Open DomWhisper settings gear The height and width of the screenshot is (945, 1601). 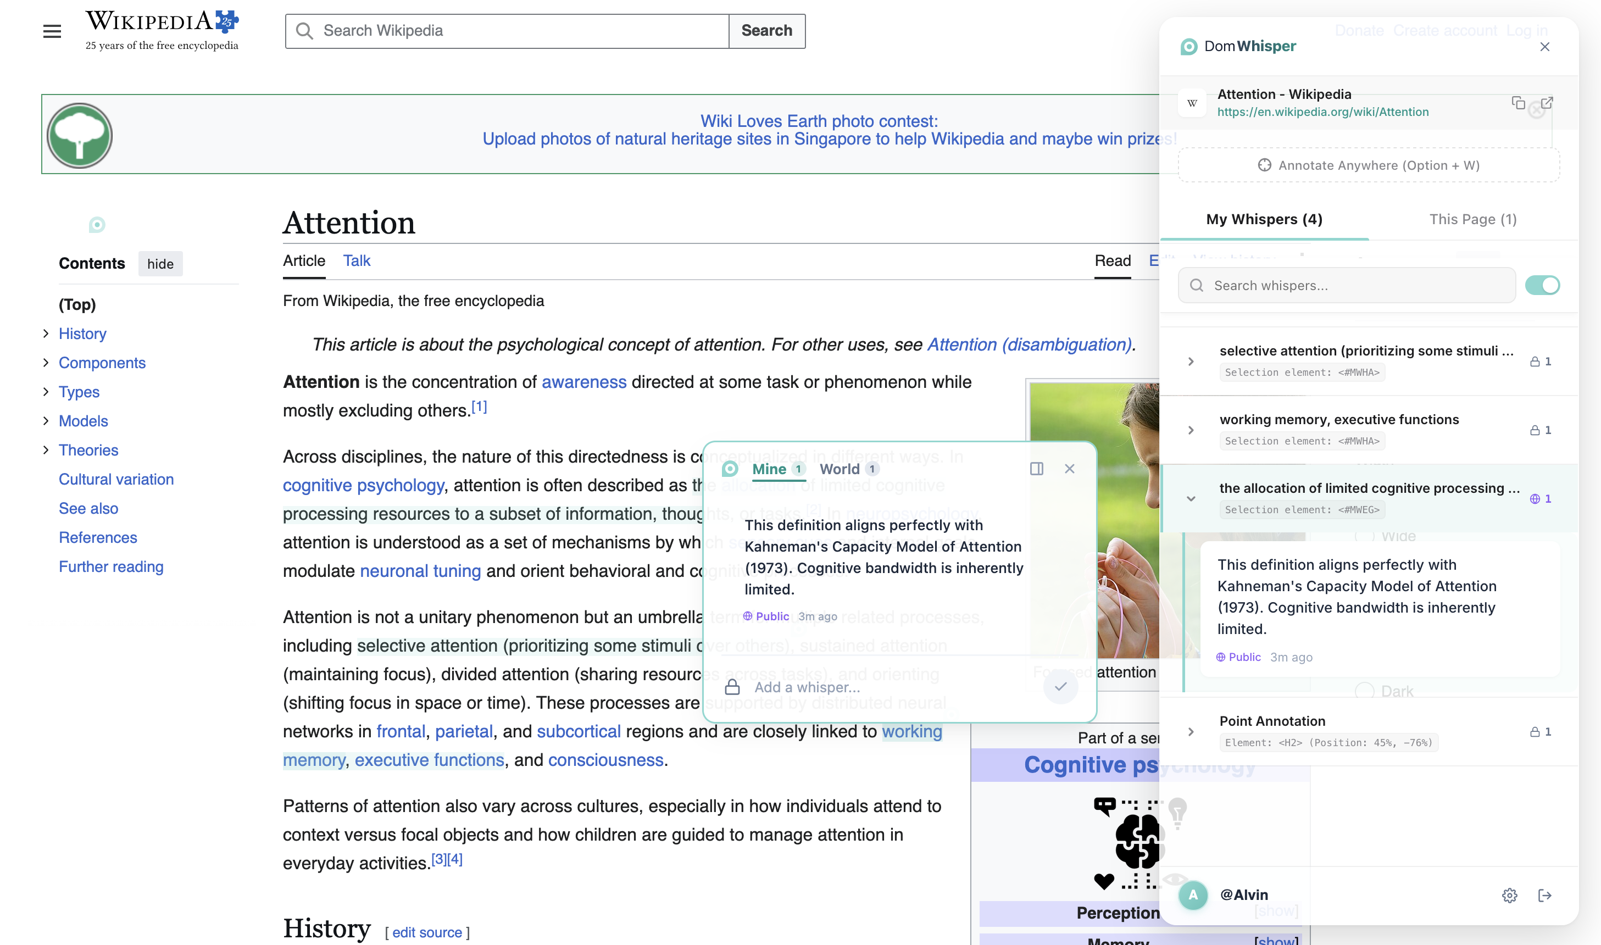click(x=1509, y=896)
